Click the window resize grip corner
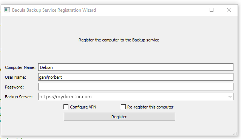The image size is (241, 139). point(235,133)
